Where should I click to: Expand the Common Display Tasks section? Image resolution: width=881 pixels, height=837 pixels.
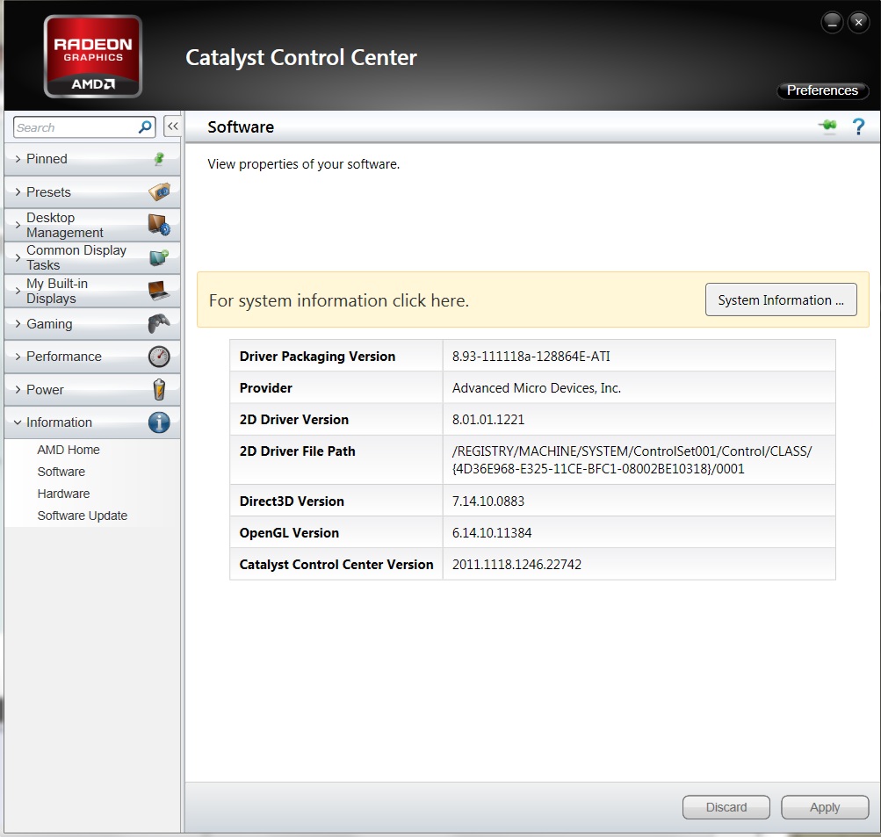[x=92, y=257]
